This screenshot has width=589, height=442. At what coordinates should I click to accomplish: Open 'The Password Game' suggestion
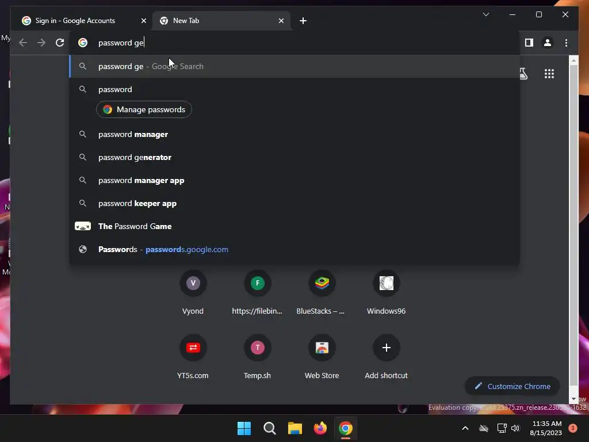294,226
